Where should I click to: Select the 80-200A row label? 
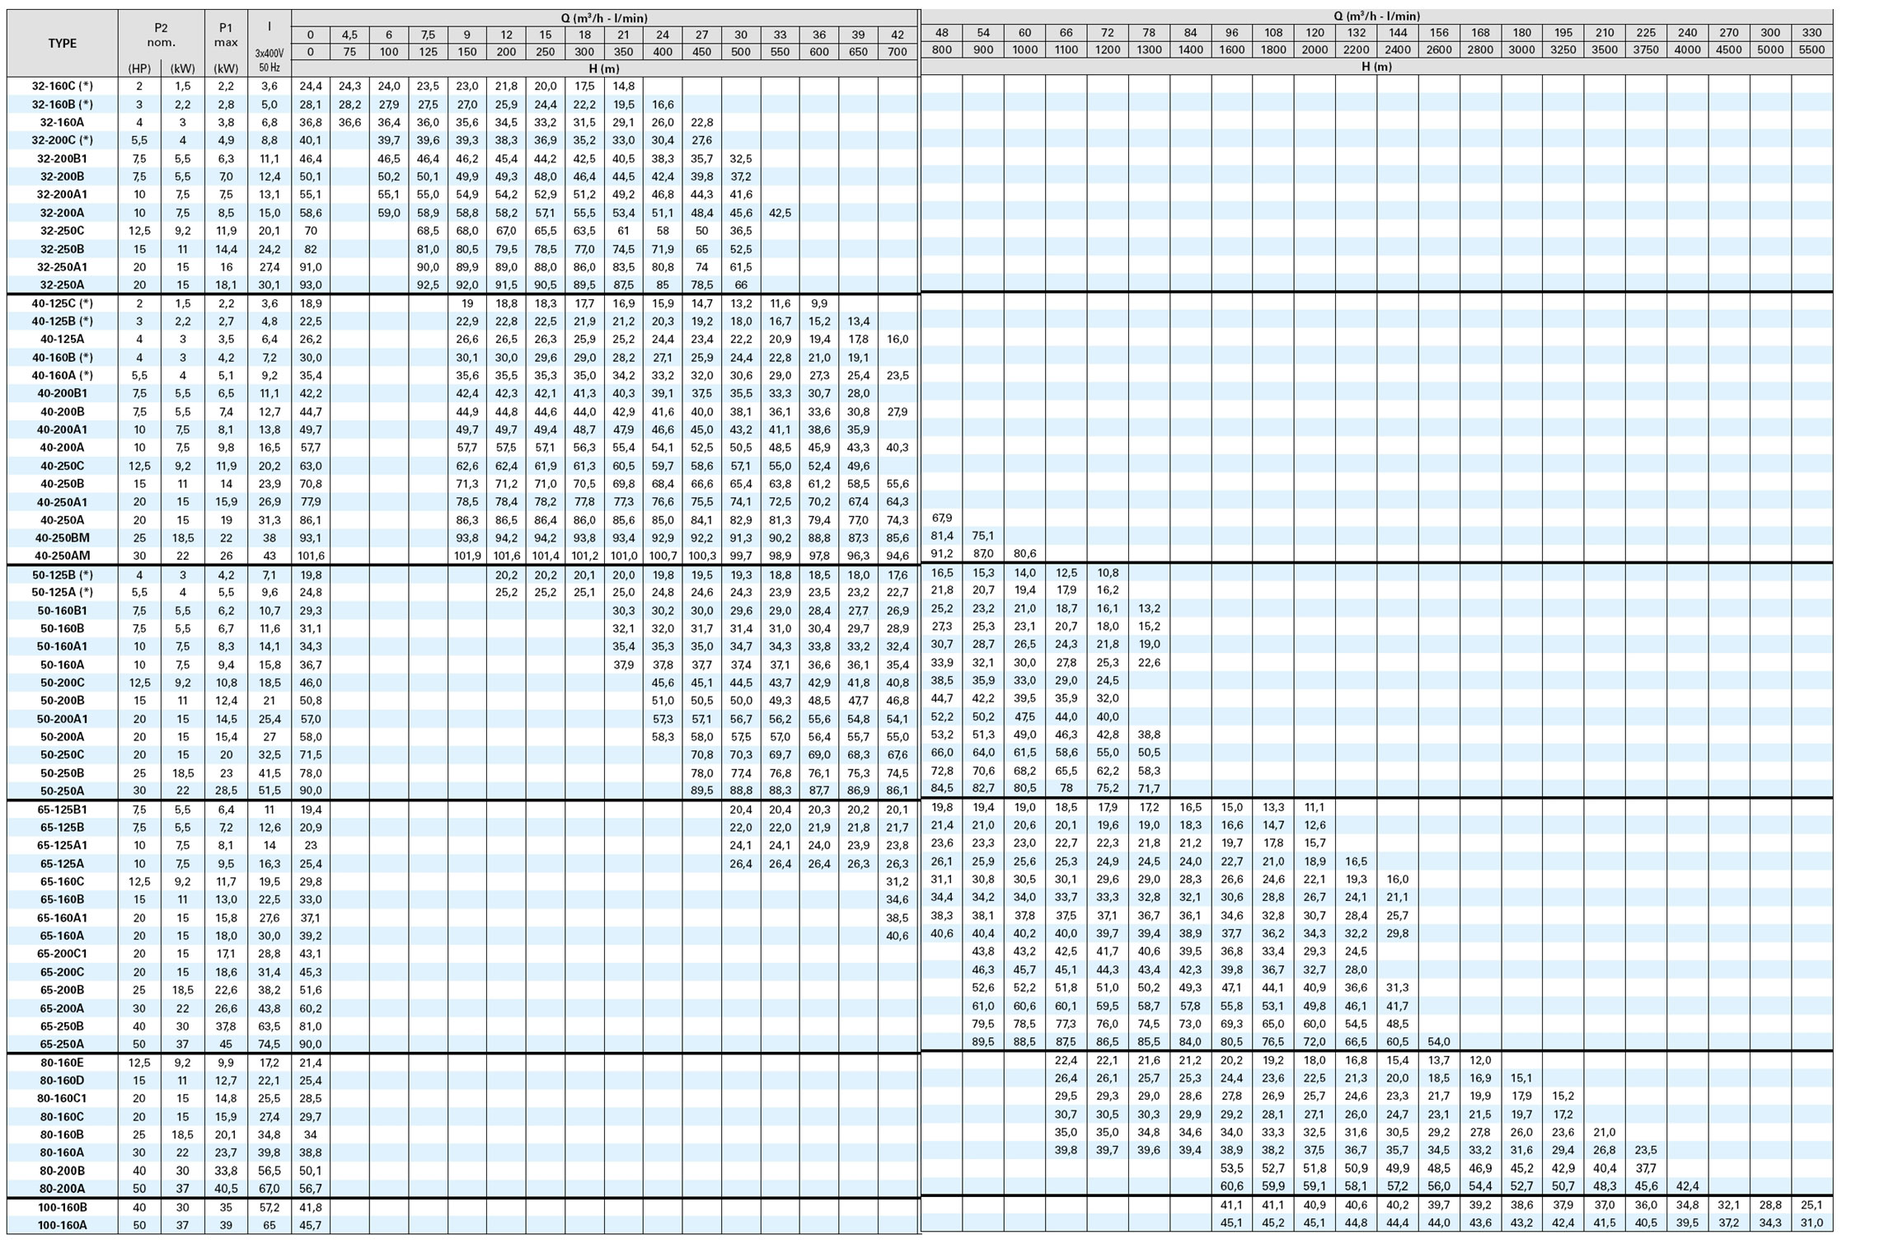62,1188
